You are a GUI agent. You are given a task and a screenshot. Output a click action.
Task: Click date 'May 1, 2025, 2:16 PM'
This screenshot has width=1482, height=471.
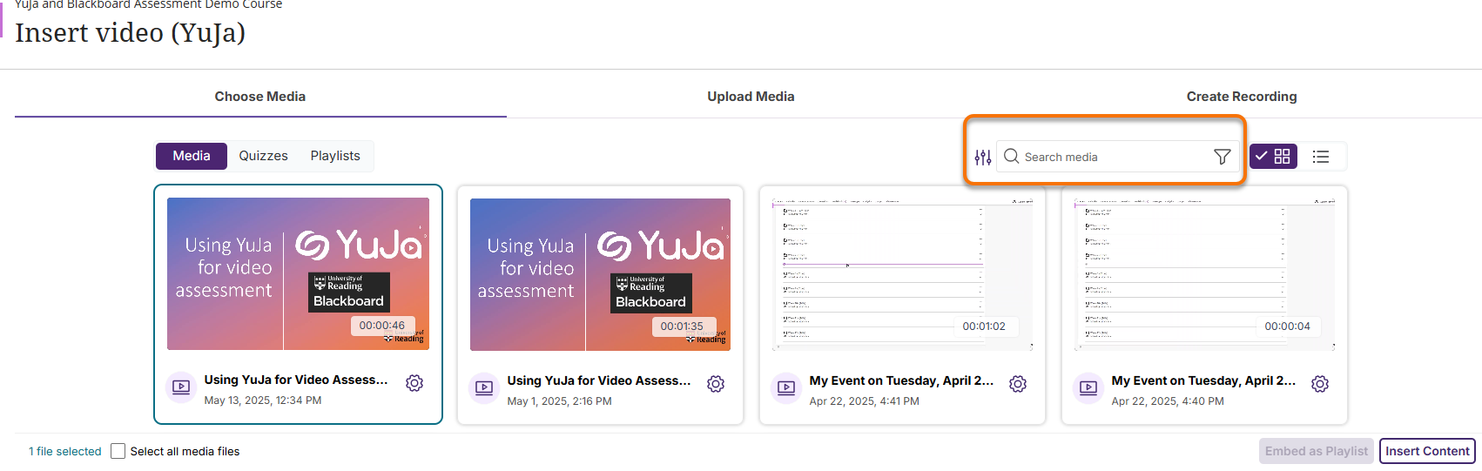(559, 401)
